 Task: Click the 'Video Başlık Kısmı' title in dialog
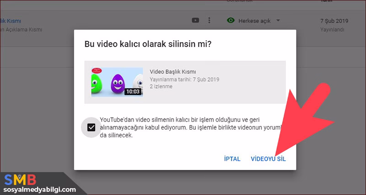[x=173, y=72]
